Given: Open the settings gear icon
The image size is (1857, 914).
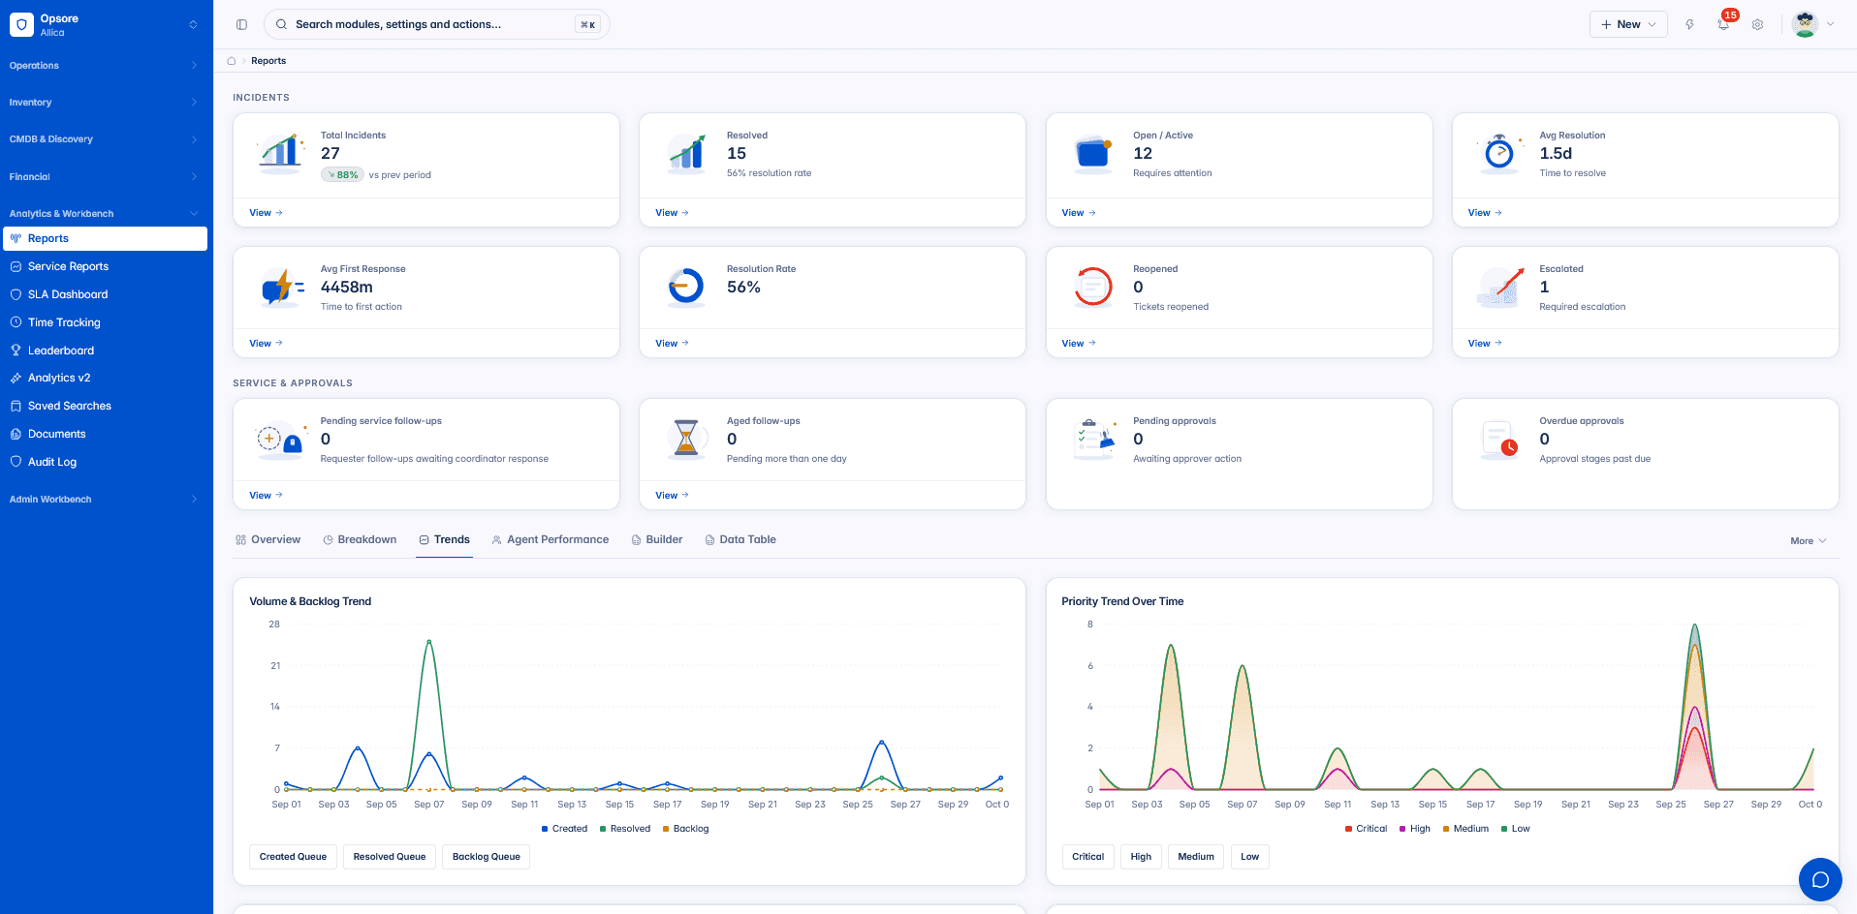Looking at the screenshot, I should point(1757,24).
